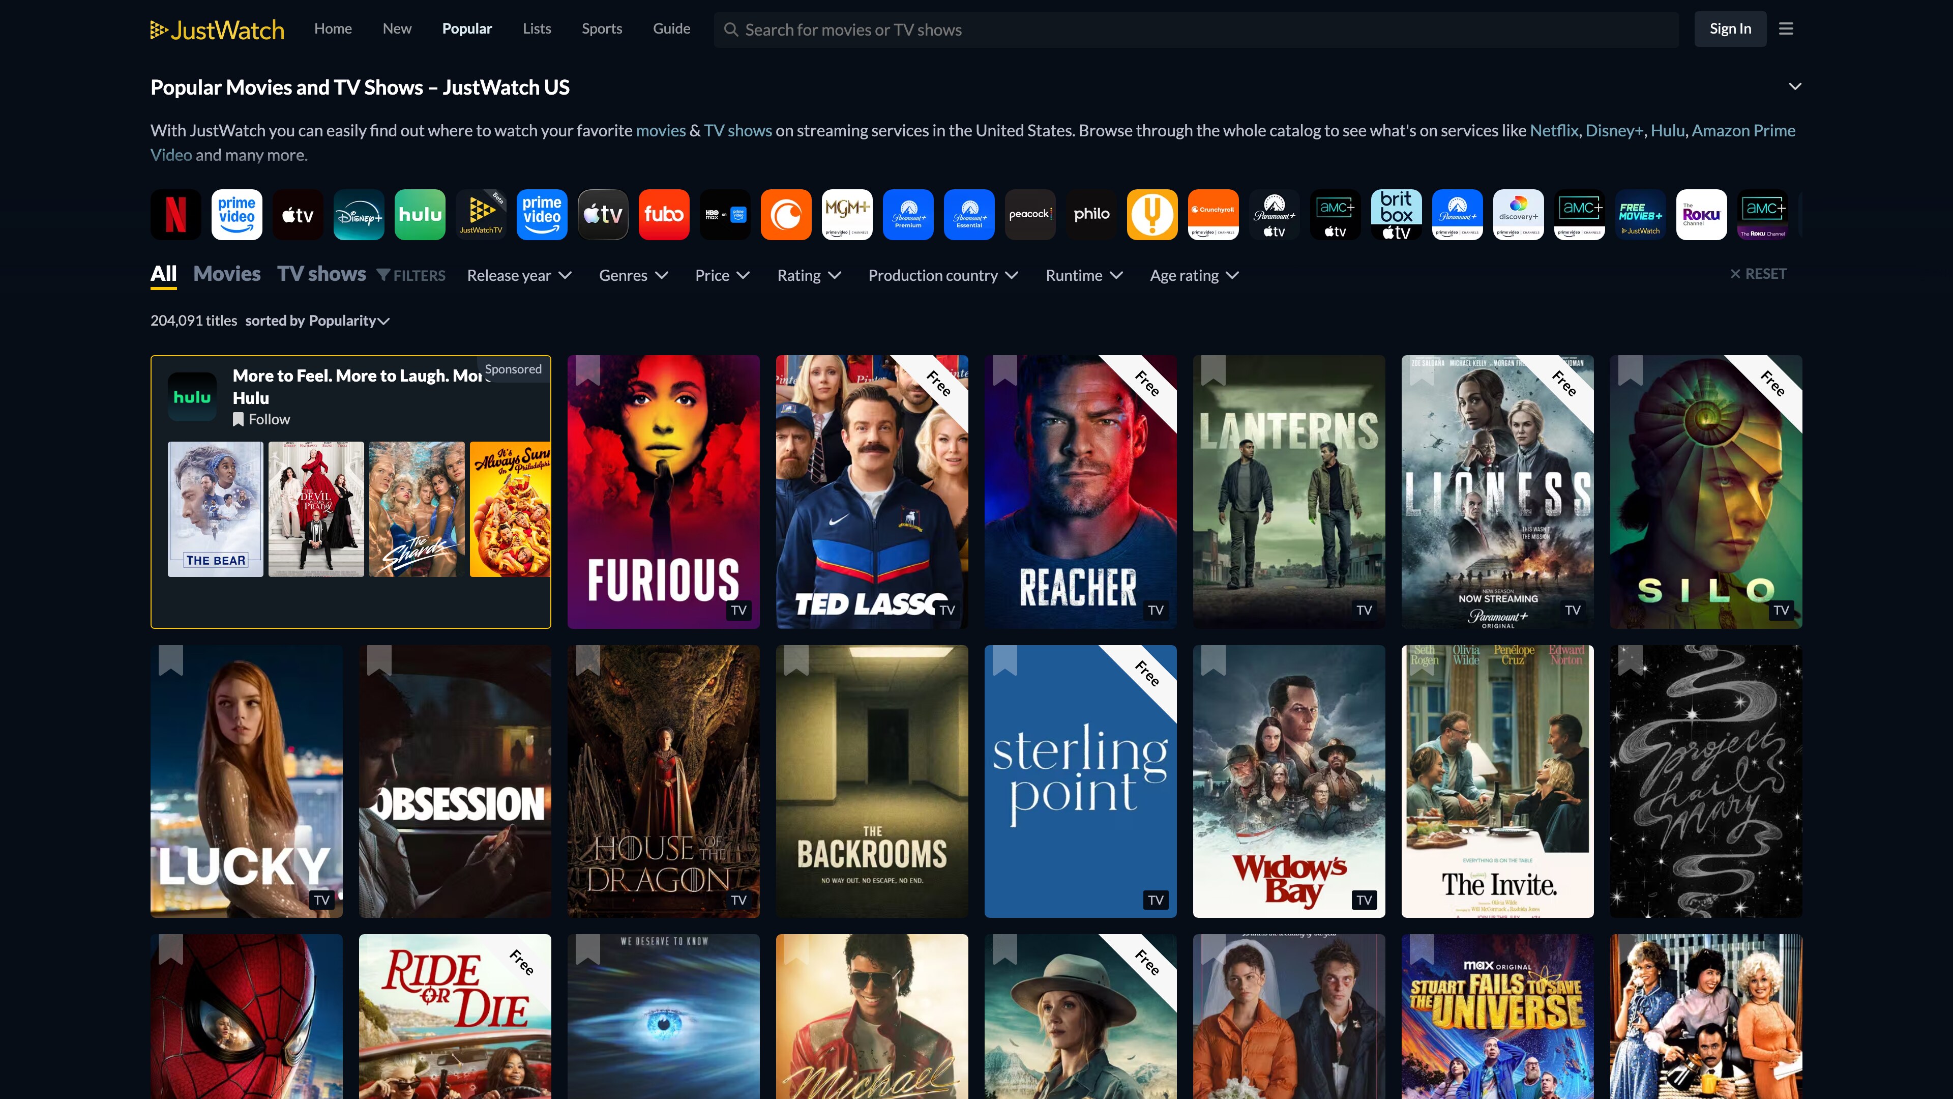The image size is (1953, 1099).
Task: Go to the New navigation item
Action: tap(397, 29)
